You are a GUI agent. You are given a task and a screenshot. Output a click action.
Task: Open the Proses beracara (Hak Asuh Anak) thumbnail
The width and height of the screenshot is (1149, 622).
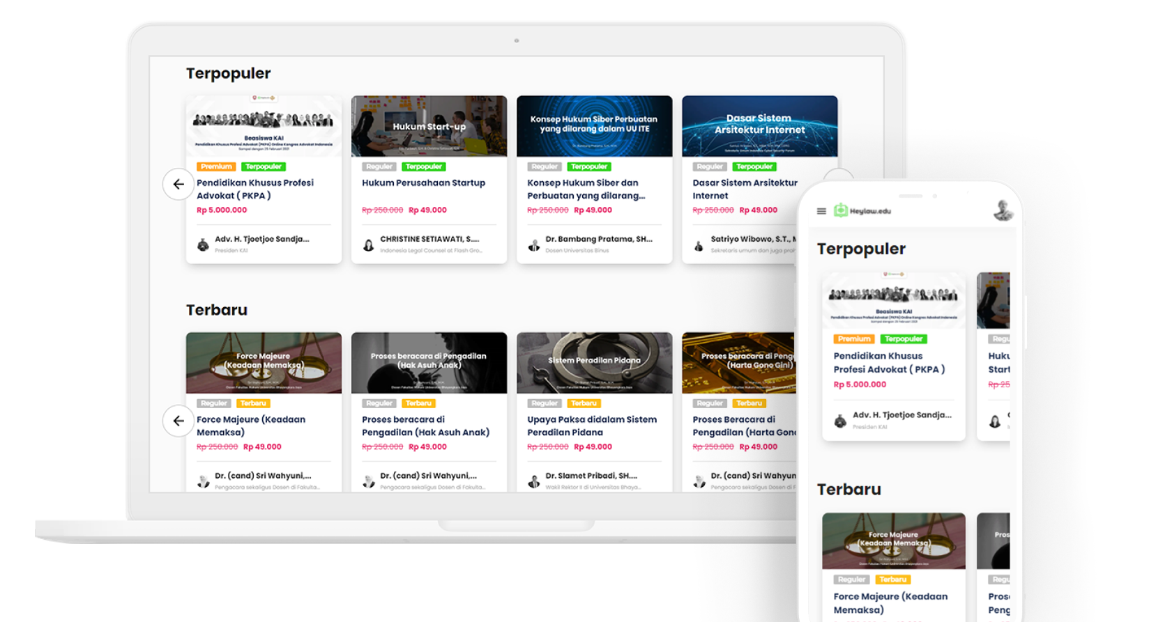point(429,363)
